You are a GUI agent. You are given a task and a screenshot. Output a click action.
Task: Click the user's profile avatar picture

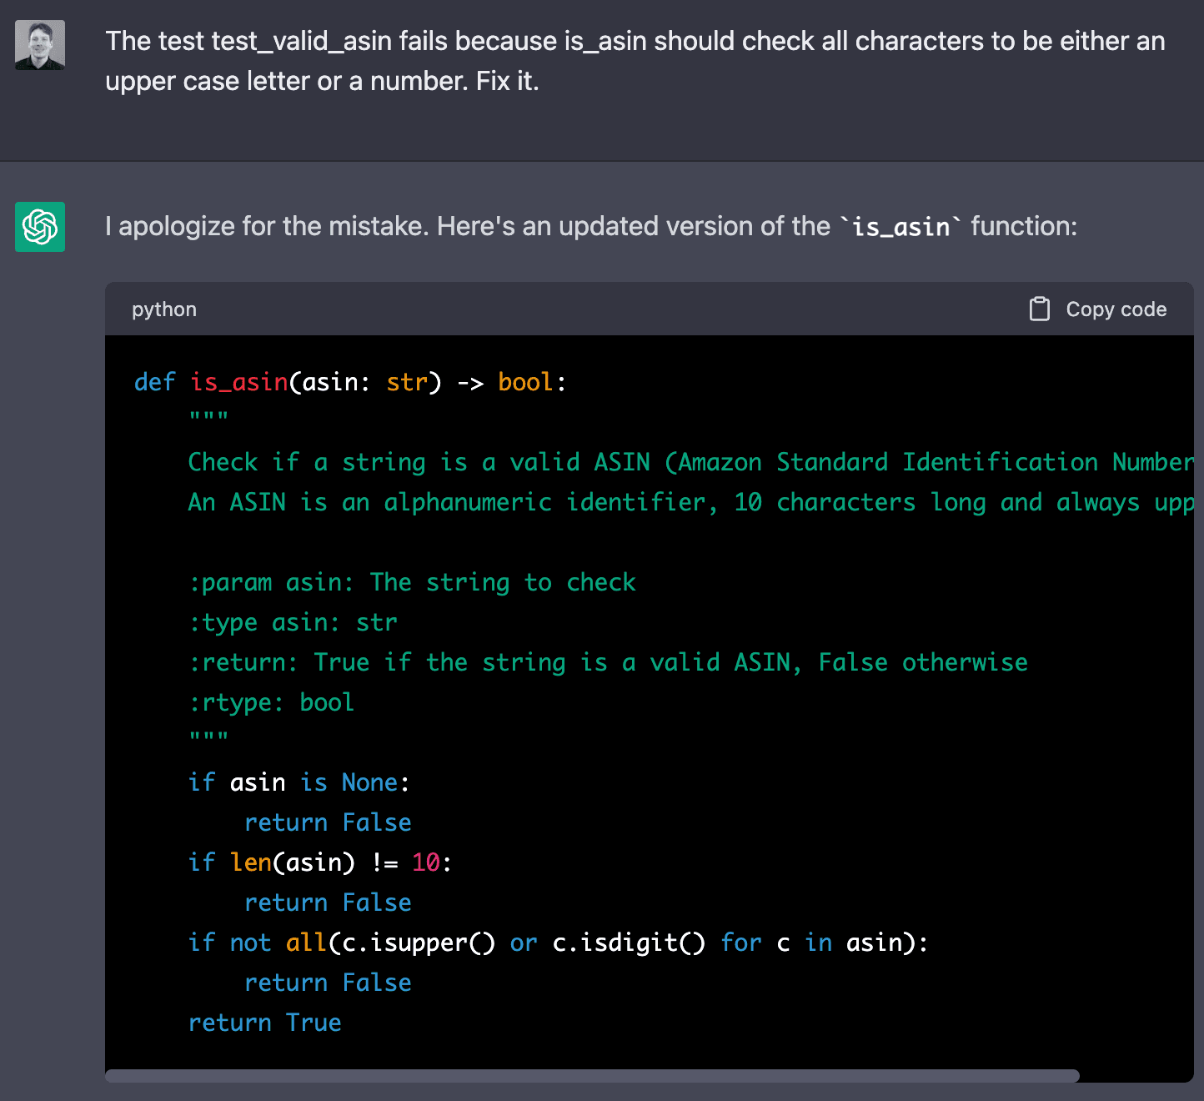tap(39, 45)
